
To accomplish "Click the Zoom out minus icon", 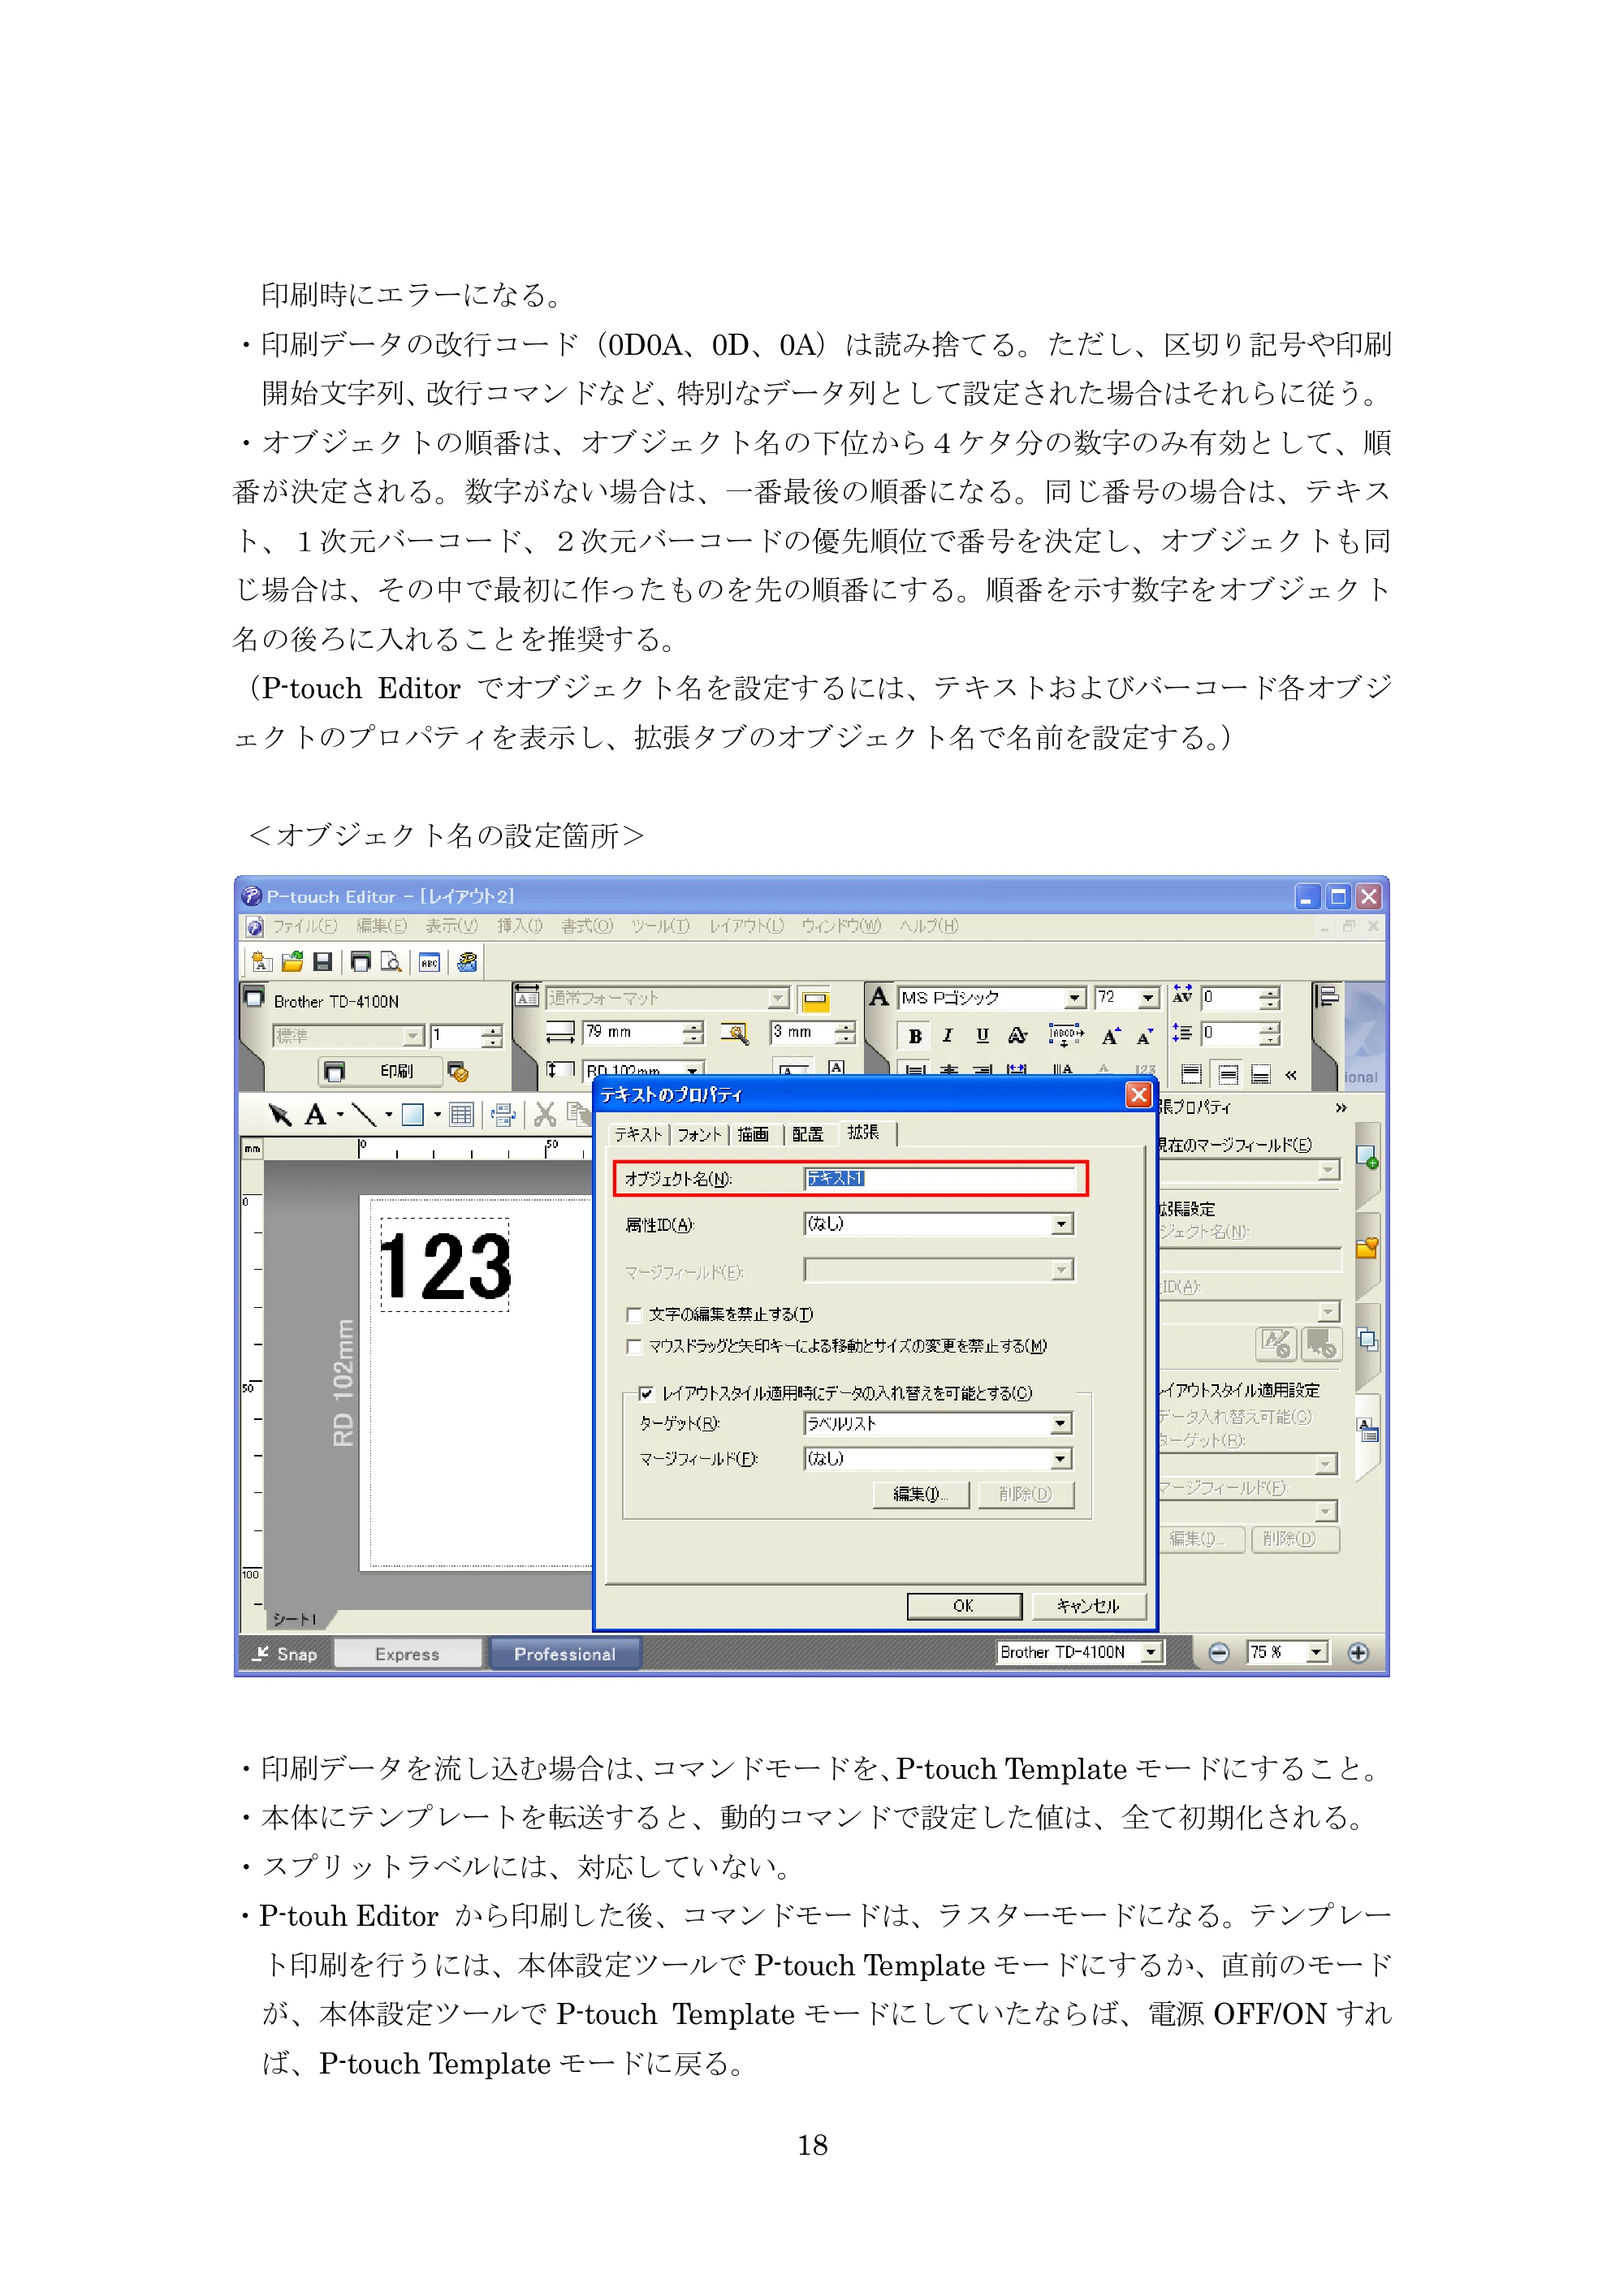I will coord(1218,1652).
